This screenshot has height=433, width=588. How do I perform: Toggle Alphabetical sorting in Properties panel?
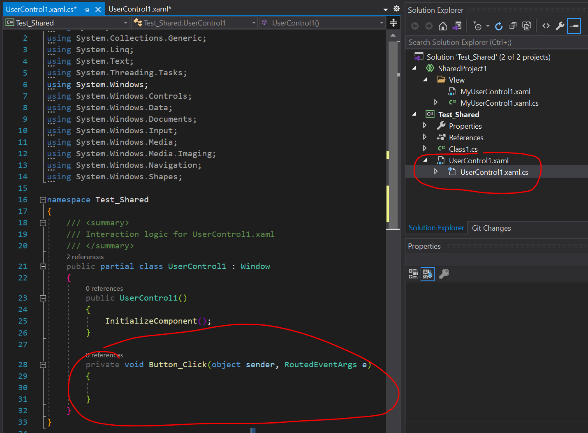coord(428,274)
